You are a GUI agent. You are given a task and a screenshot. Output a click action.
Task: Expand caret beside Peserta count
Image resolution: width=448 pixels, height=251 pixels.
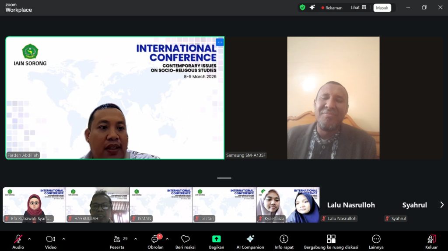point(136,239)
